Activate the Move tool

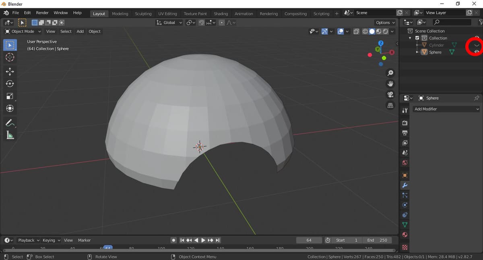[x=10, y=72]
